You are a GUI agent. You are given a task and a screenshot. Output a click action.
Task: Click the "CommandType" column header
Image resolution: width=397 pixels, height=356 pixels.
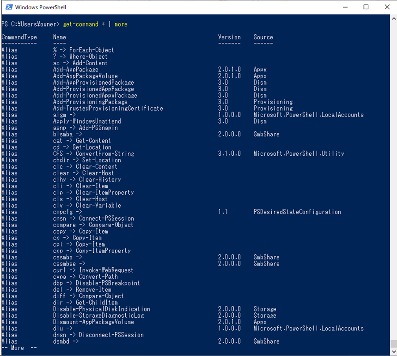19,37
